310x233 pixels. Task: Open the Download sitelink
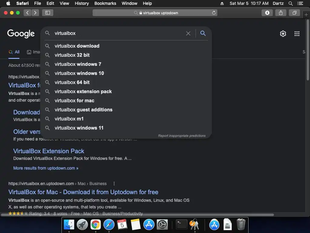[x=27, y=112]
